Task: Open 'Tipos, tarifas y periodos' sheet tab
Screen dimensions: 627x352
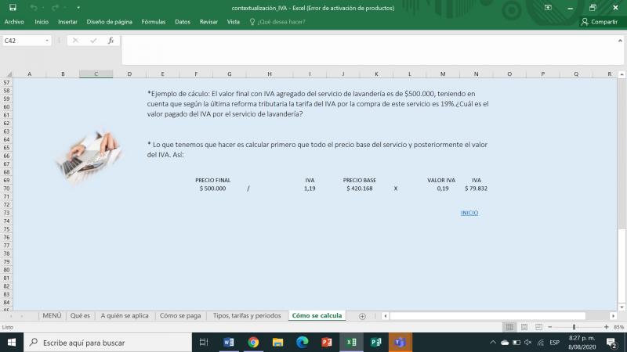Action: [247, 315]
